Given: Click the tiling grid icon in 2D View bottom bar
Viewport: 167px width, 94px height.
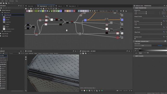Looking at the screenshot, I should coord(89,91).
